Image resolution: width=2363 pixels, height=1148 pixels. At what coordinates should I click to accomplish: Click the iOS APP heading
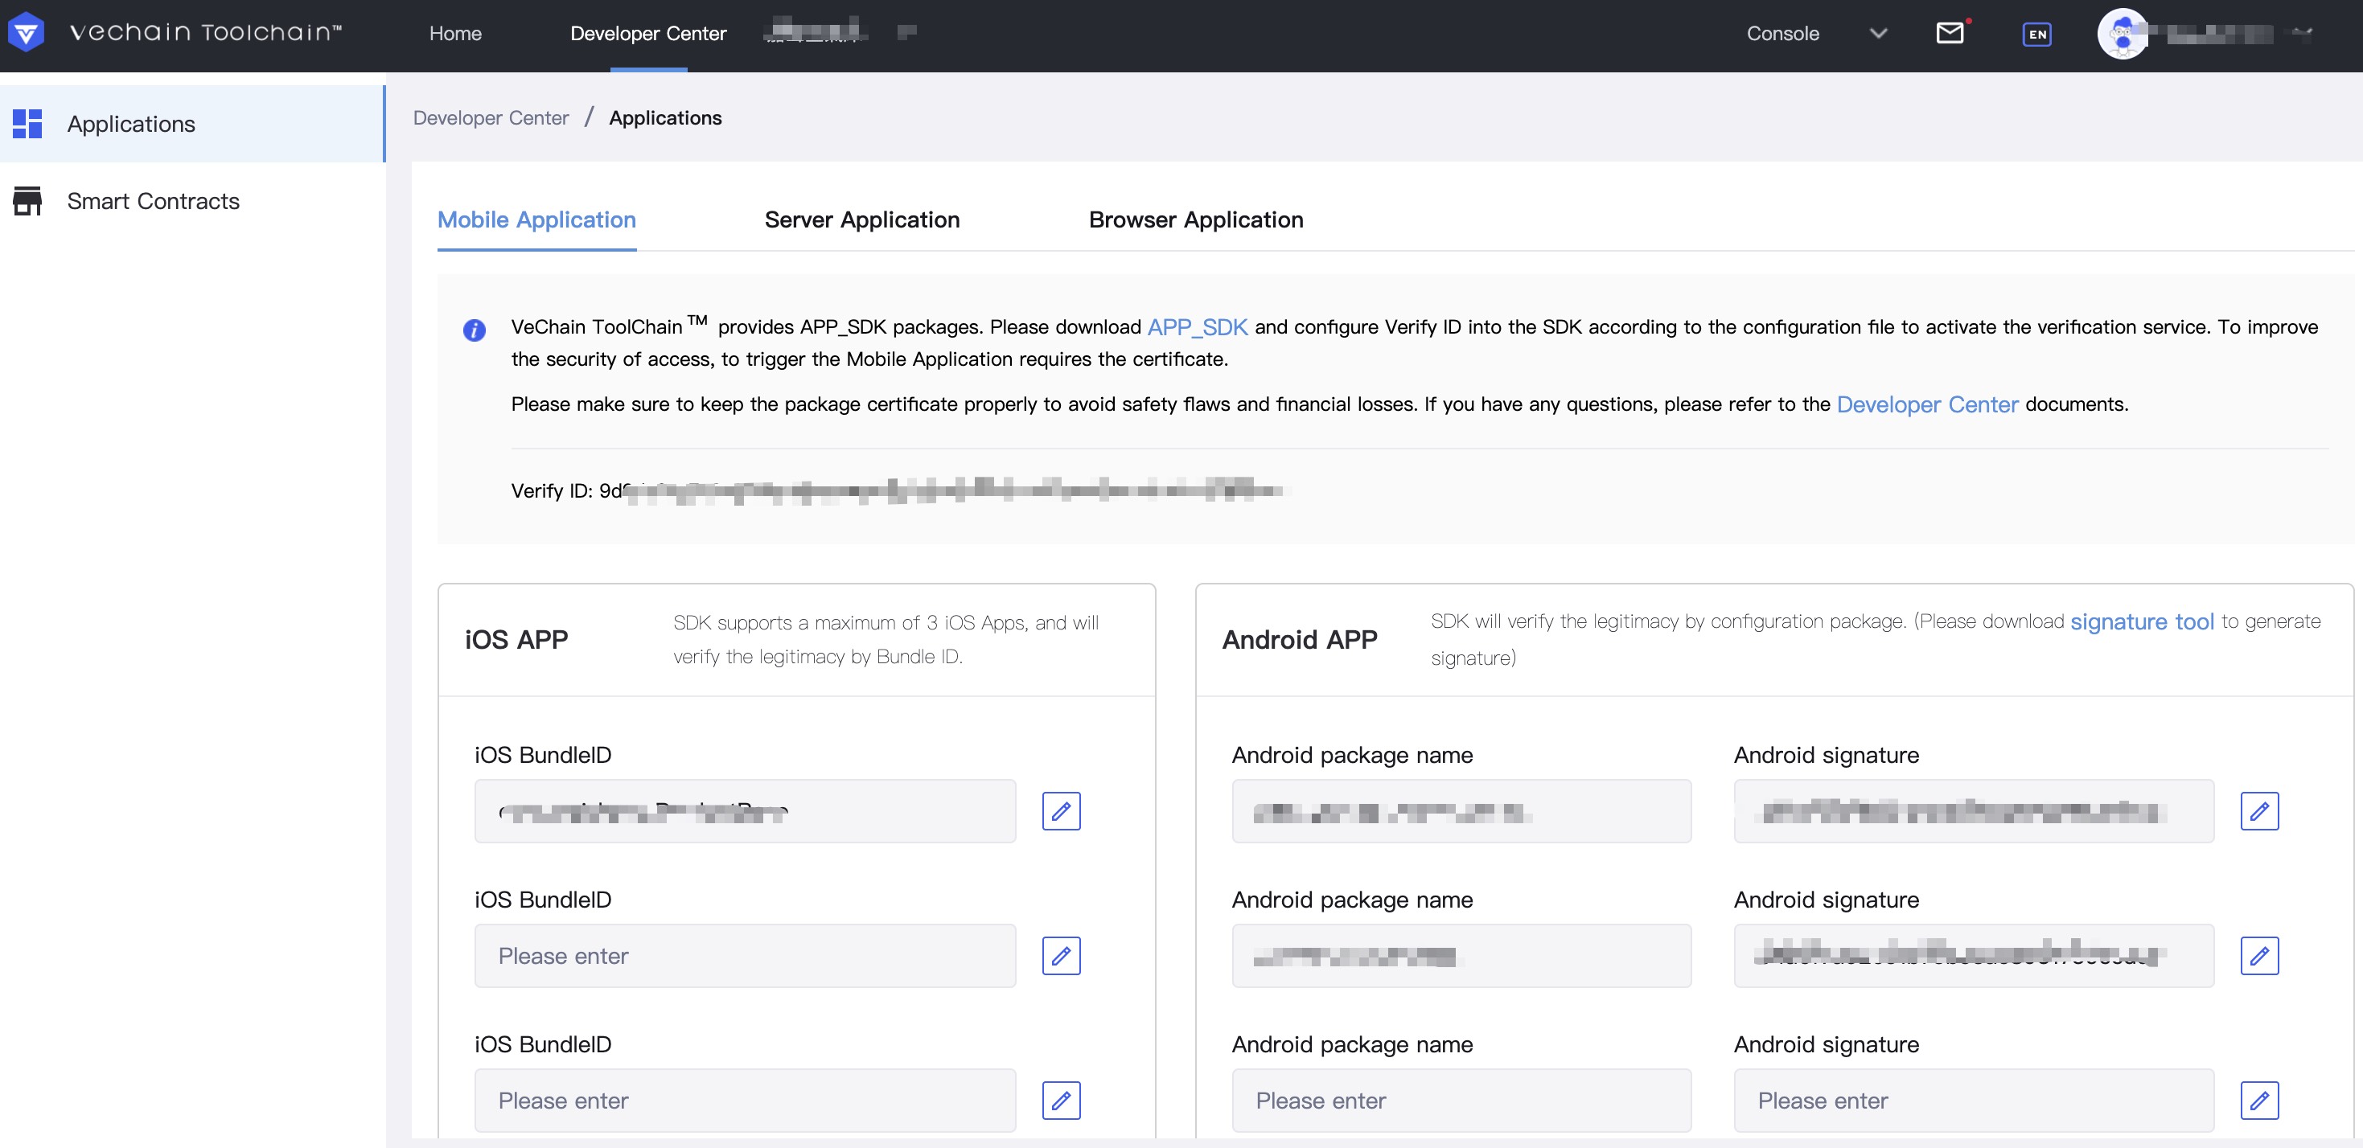516,640
